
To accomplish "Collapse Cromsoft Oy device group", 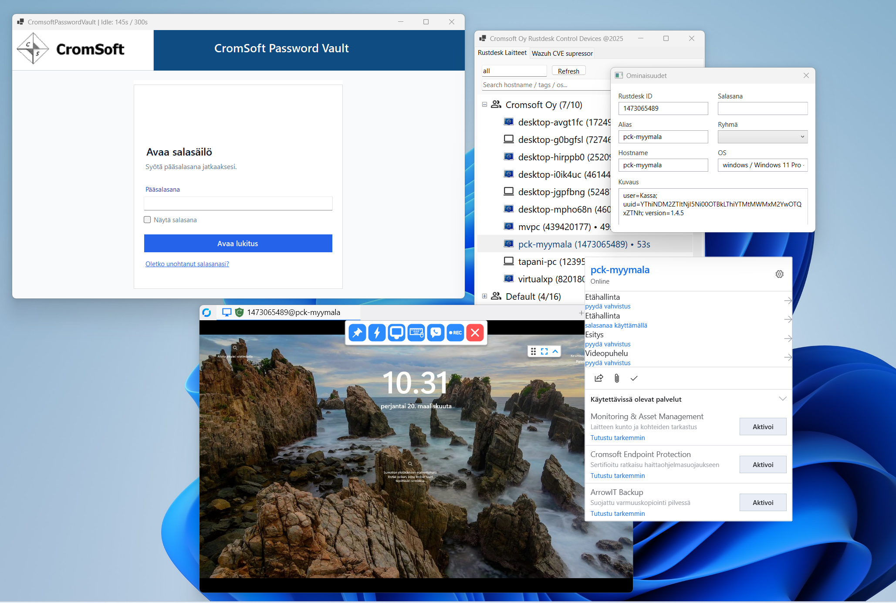I will coord(484,105).
